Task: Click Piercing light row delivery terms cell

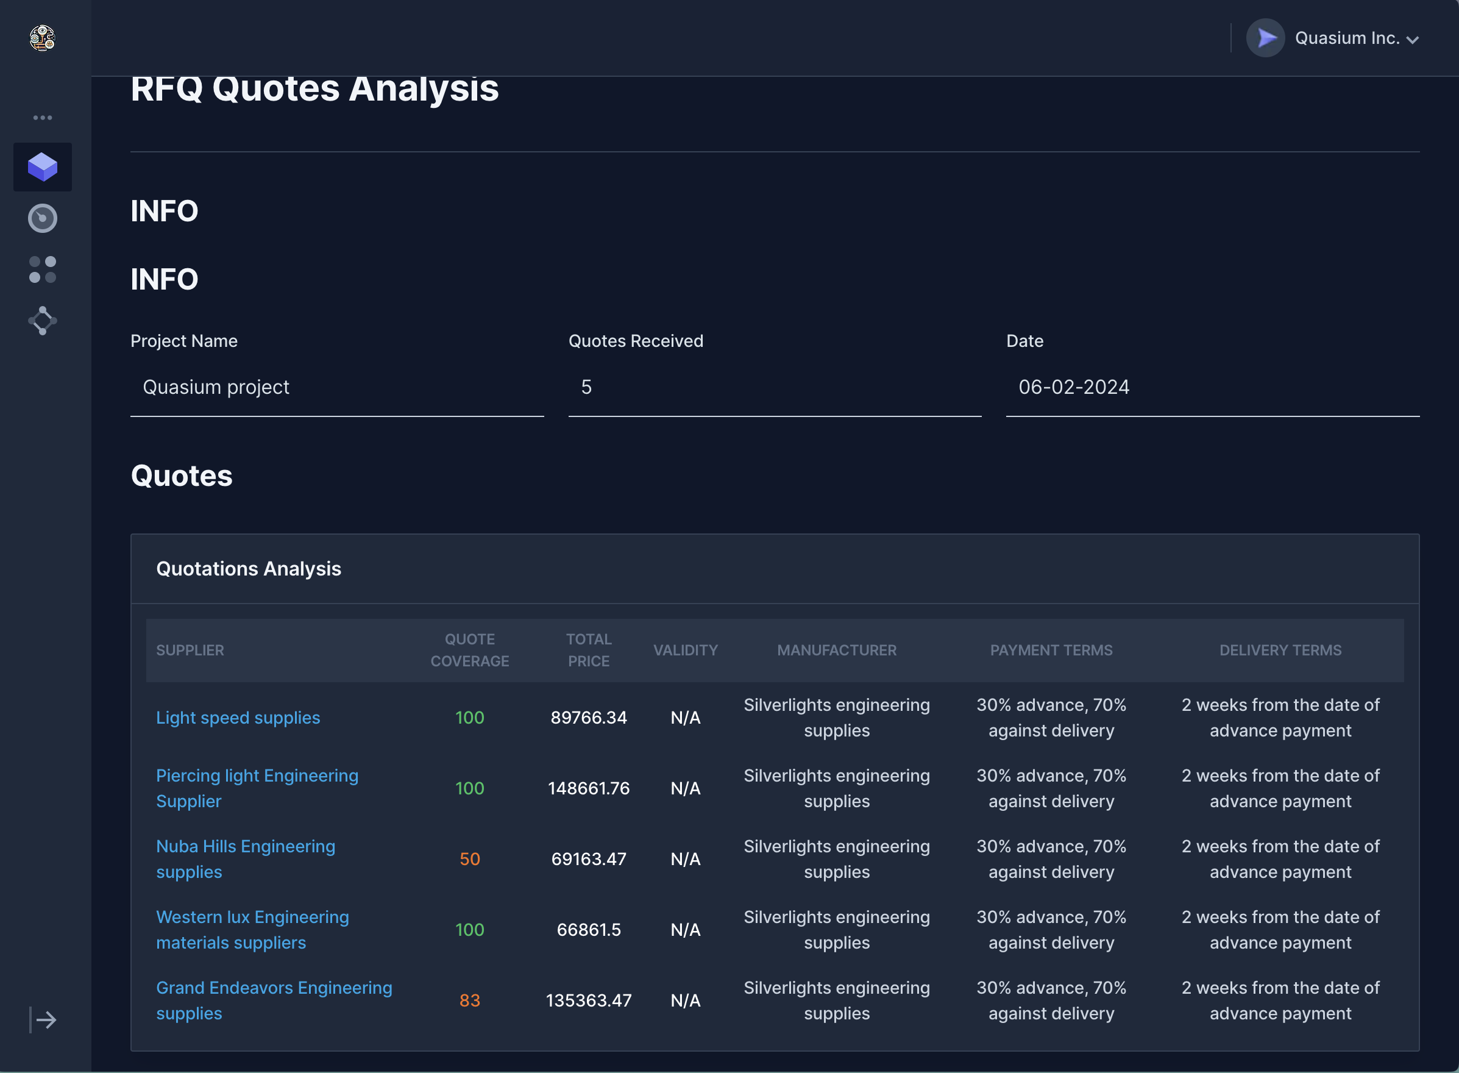Action: click(x=1280, y=788)
